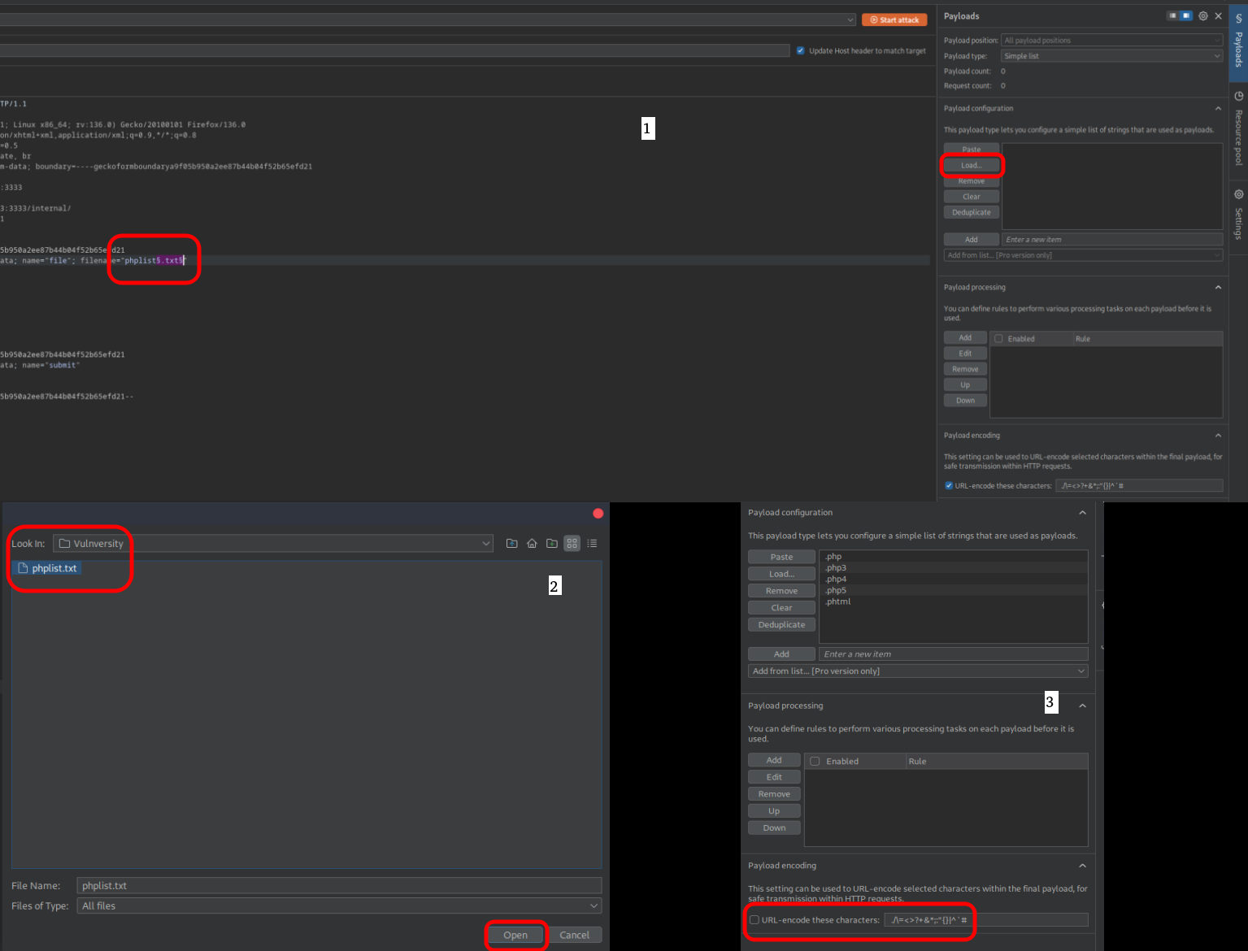
Task: Collapse Payload encoding in the empty-list panel
Action: point(1218,435)
